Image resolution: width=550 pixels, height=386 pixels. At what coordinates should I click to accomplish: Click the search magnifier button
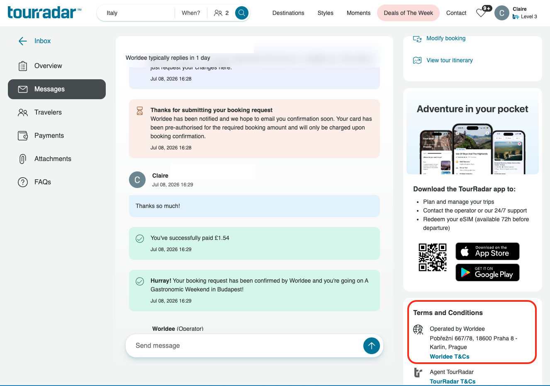click(242, 13)
